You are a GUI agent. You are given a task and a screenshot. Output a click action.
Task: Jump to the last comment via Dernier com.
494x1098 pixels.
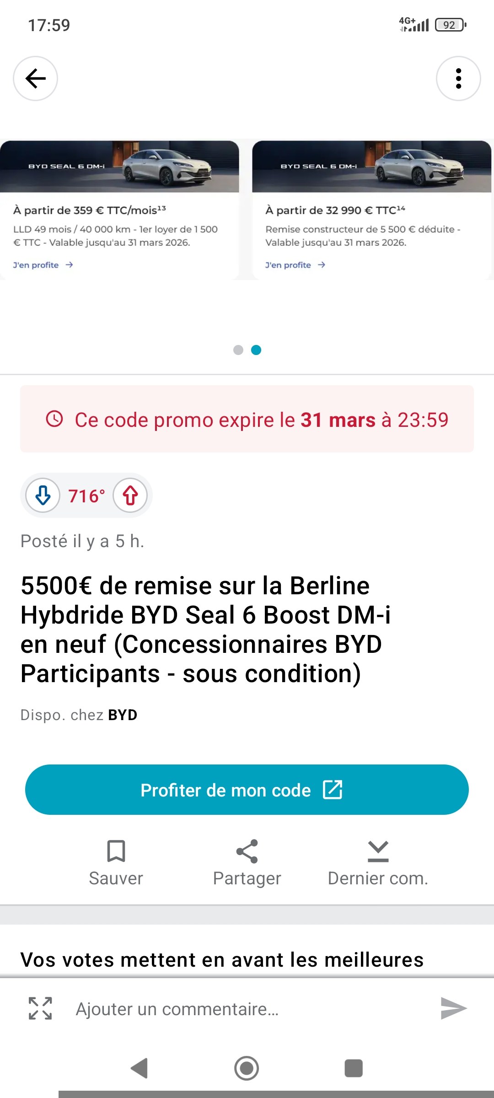pyautogui.click(x=378, y=863)
